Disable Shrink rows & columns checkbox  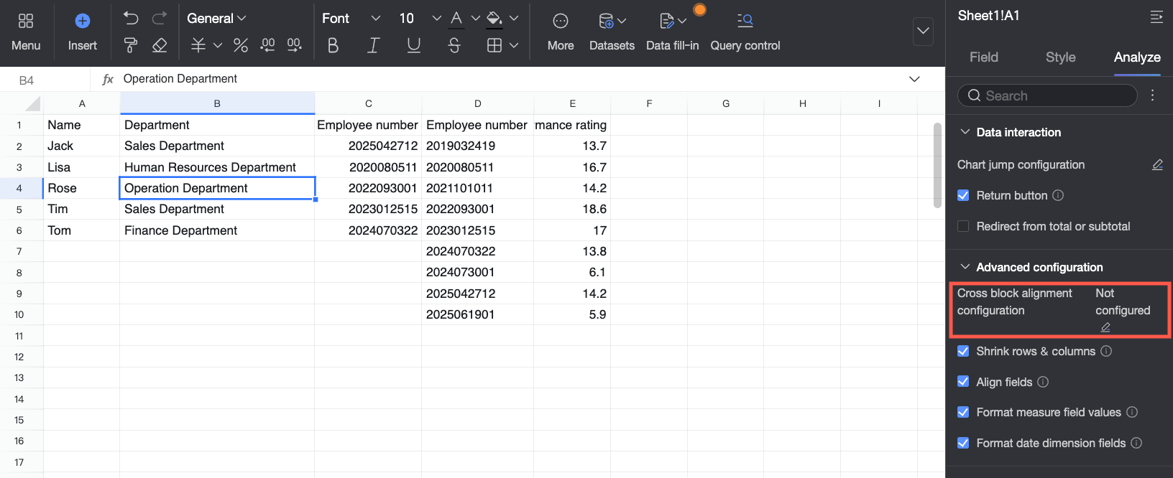click(x=963, y=351)
